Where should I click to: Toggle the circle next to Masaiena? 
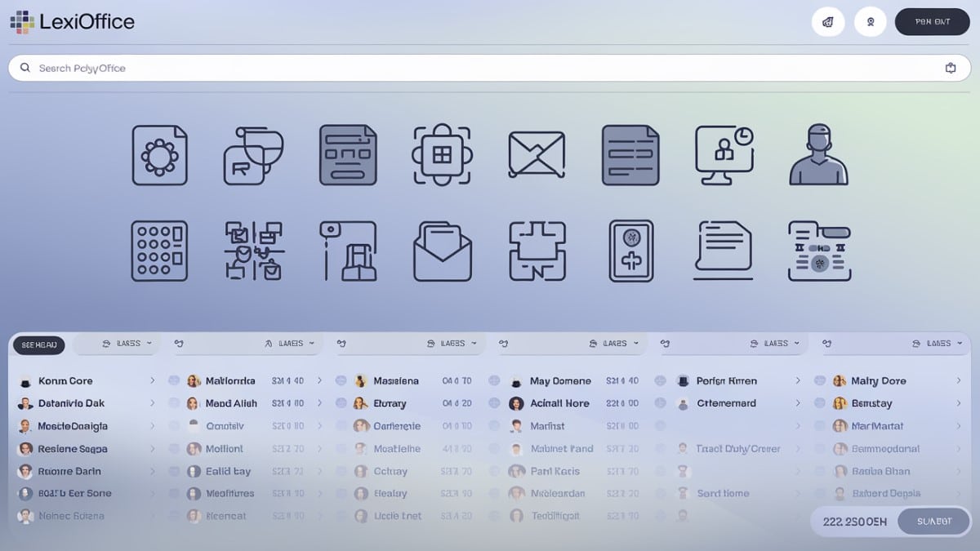pos(341,381)
